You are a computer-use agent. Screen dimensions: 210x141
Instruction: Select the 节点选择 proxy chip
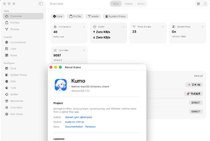pos(193,93)
